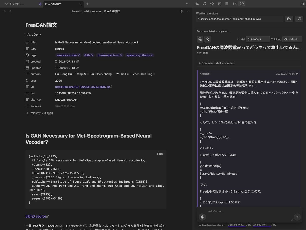Click the year property icon

[27, 81]
